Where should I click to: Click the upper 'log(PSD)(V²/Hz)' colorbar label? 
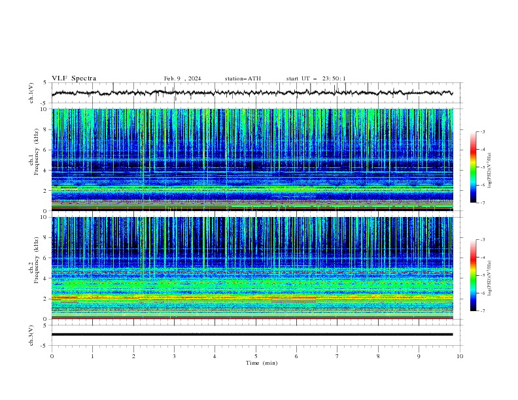pyautogui.click(x=489, y=171)
